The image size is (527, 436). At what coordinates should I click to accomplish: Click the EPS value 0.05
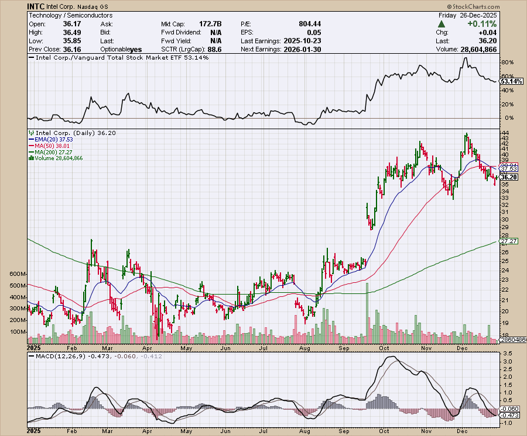click(x=314, y=33)
